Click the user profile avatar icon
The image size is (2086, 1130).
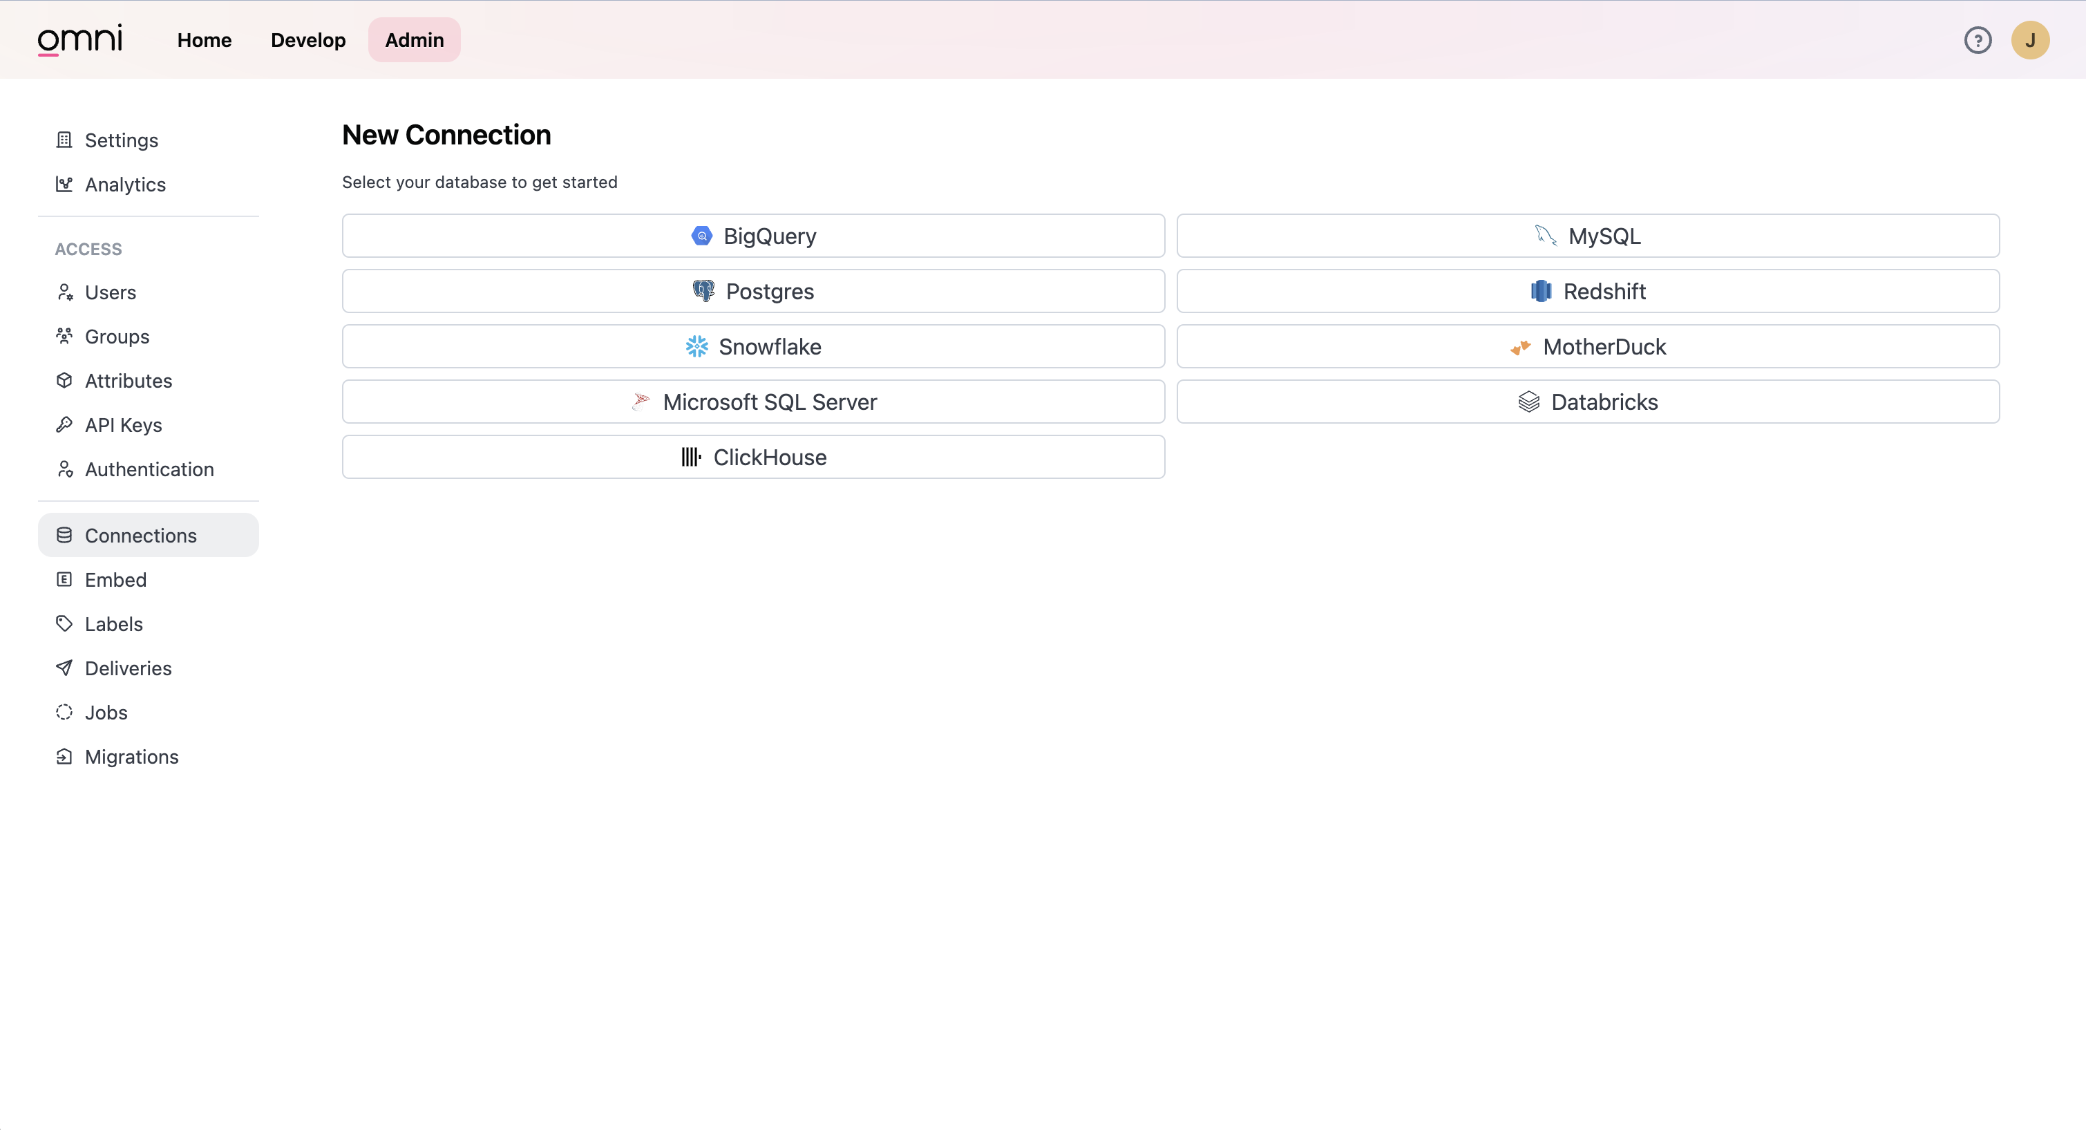click(x=2030, y=39)
